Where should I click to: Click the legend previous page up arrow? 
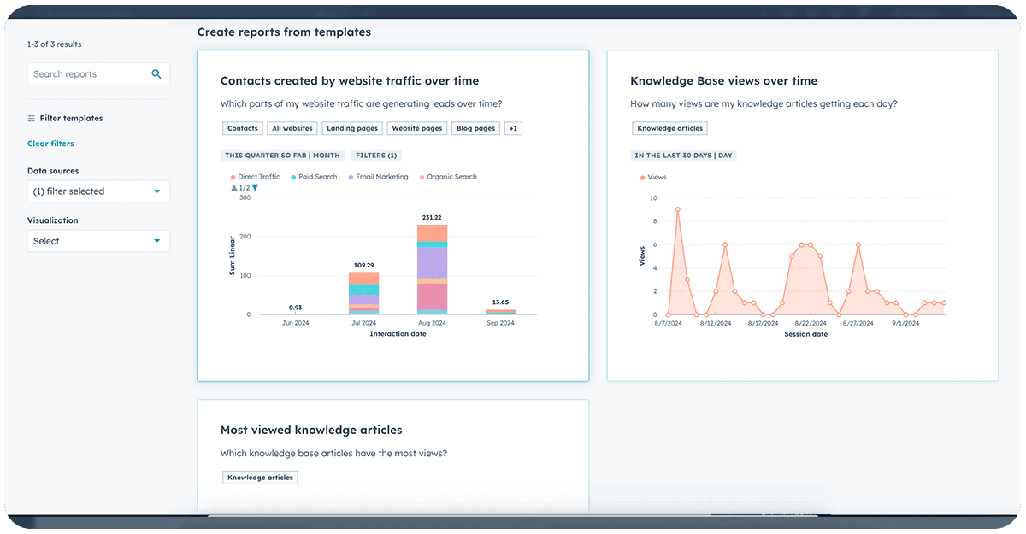[233, 187]
